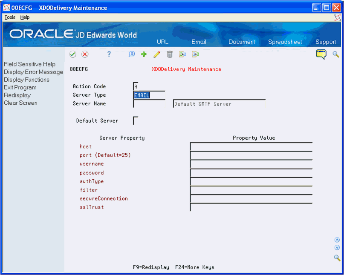This screenshot has height=275, width=344.
Task: Click the 00ECFG program ID text
Action: click(x=79, y=69)
